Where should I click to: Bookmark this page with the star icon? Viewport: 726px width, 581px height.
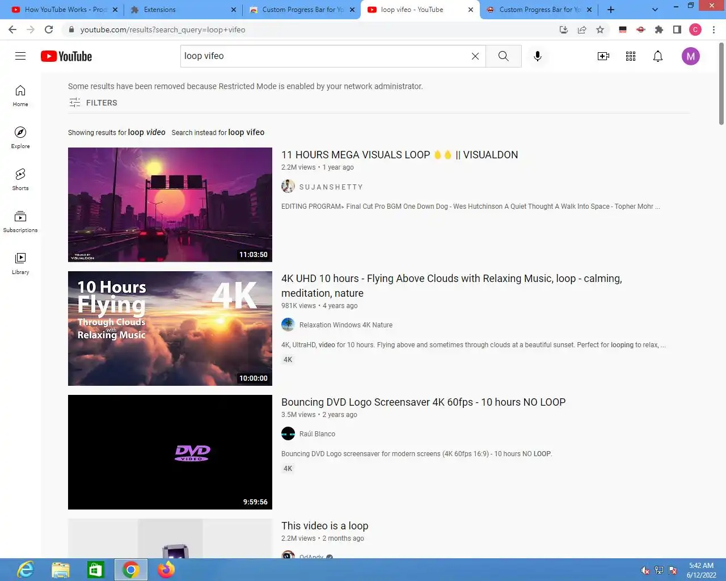tap(600, 30)
